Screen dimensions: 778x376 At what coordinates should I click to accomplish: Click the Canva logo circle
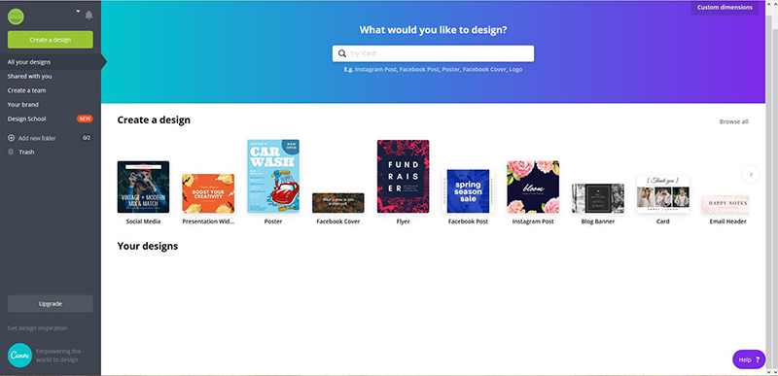click(x=19, y=356)
